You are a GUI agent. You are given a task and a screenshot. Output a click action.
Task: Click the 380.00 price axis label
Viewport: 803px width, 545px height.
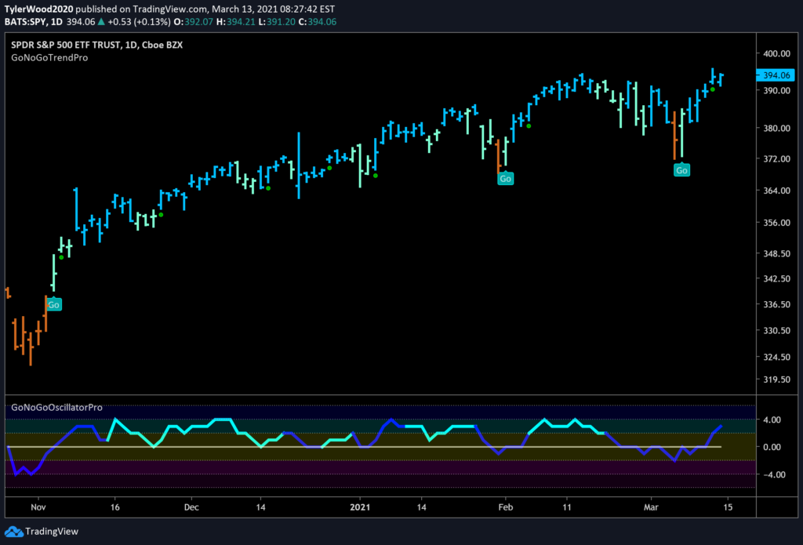tap(776, 128)
